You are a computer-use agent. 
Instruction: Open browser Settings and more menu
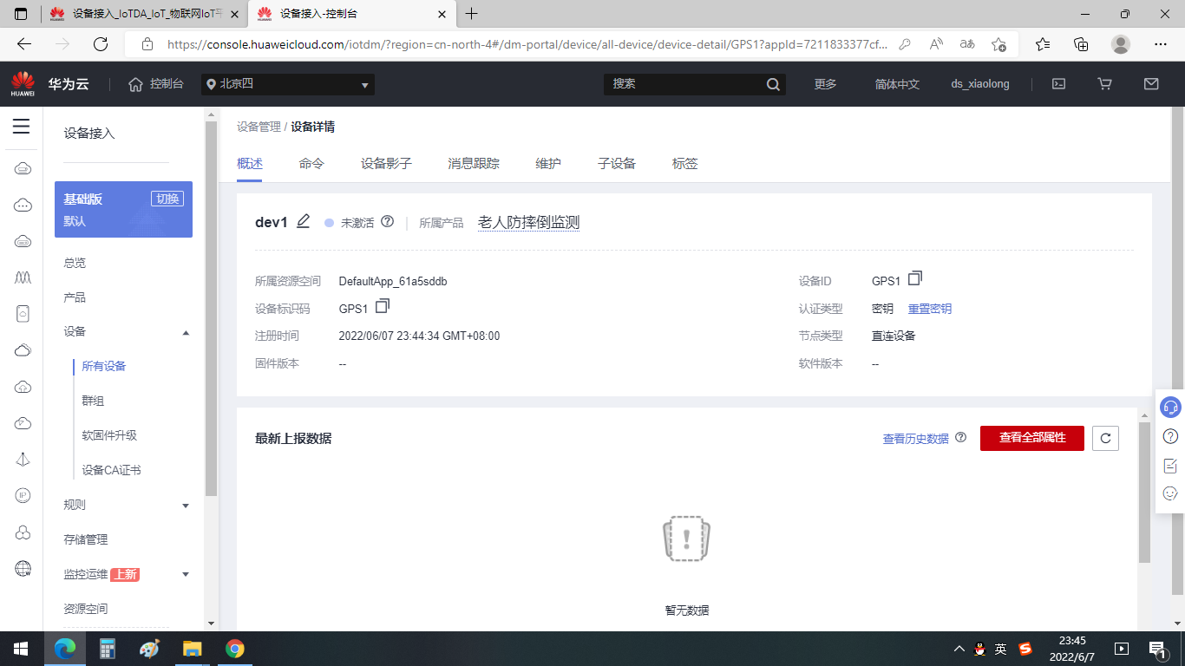point(1161,44)
